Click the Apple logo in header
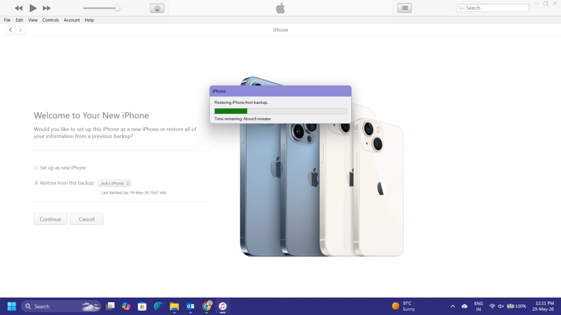 (280, 8)
